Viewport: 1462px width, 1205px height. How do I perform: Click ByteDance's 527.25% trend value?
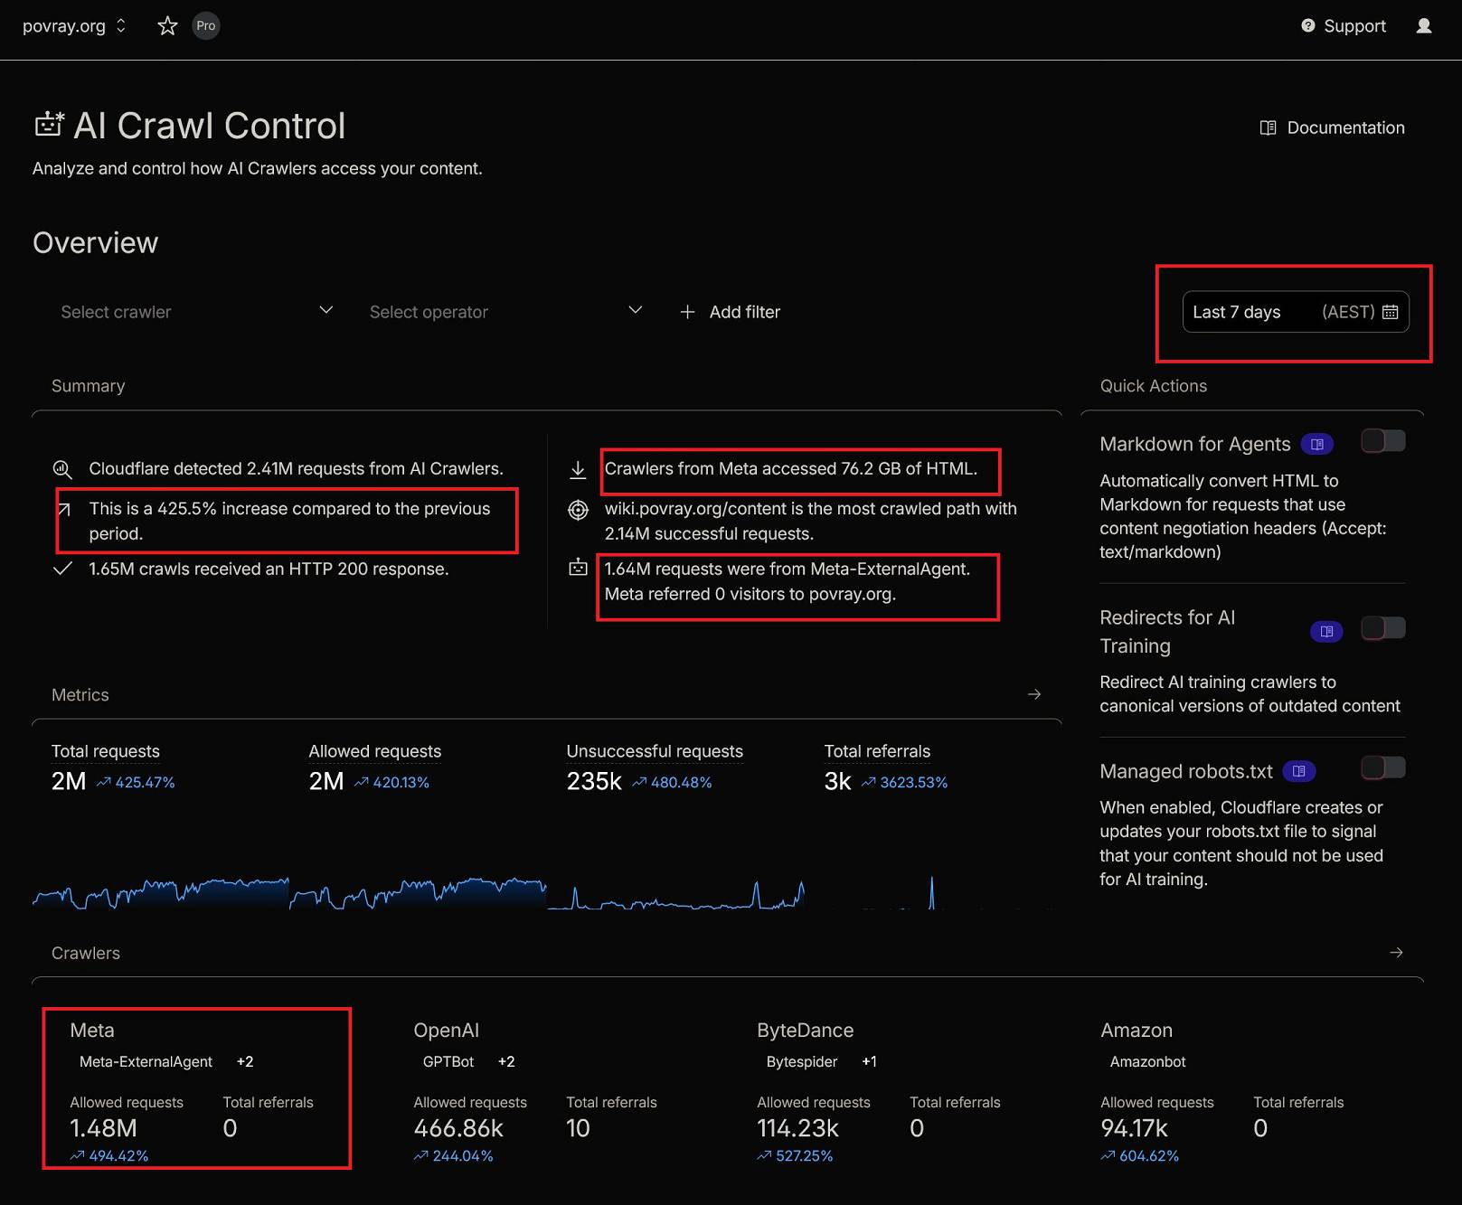point(795,1156)
